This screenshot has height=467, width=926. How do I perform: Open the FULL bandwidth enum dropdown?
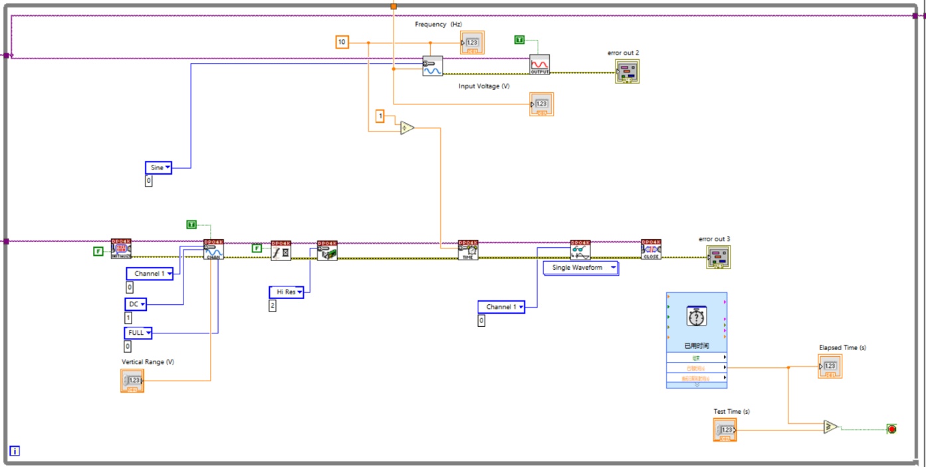138,333
